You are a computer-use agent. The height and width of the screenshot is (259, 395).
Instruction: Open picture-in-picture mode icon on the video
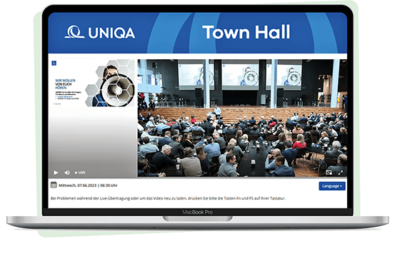(x=329, y=173)
